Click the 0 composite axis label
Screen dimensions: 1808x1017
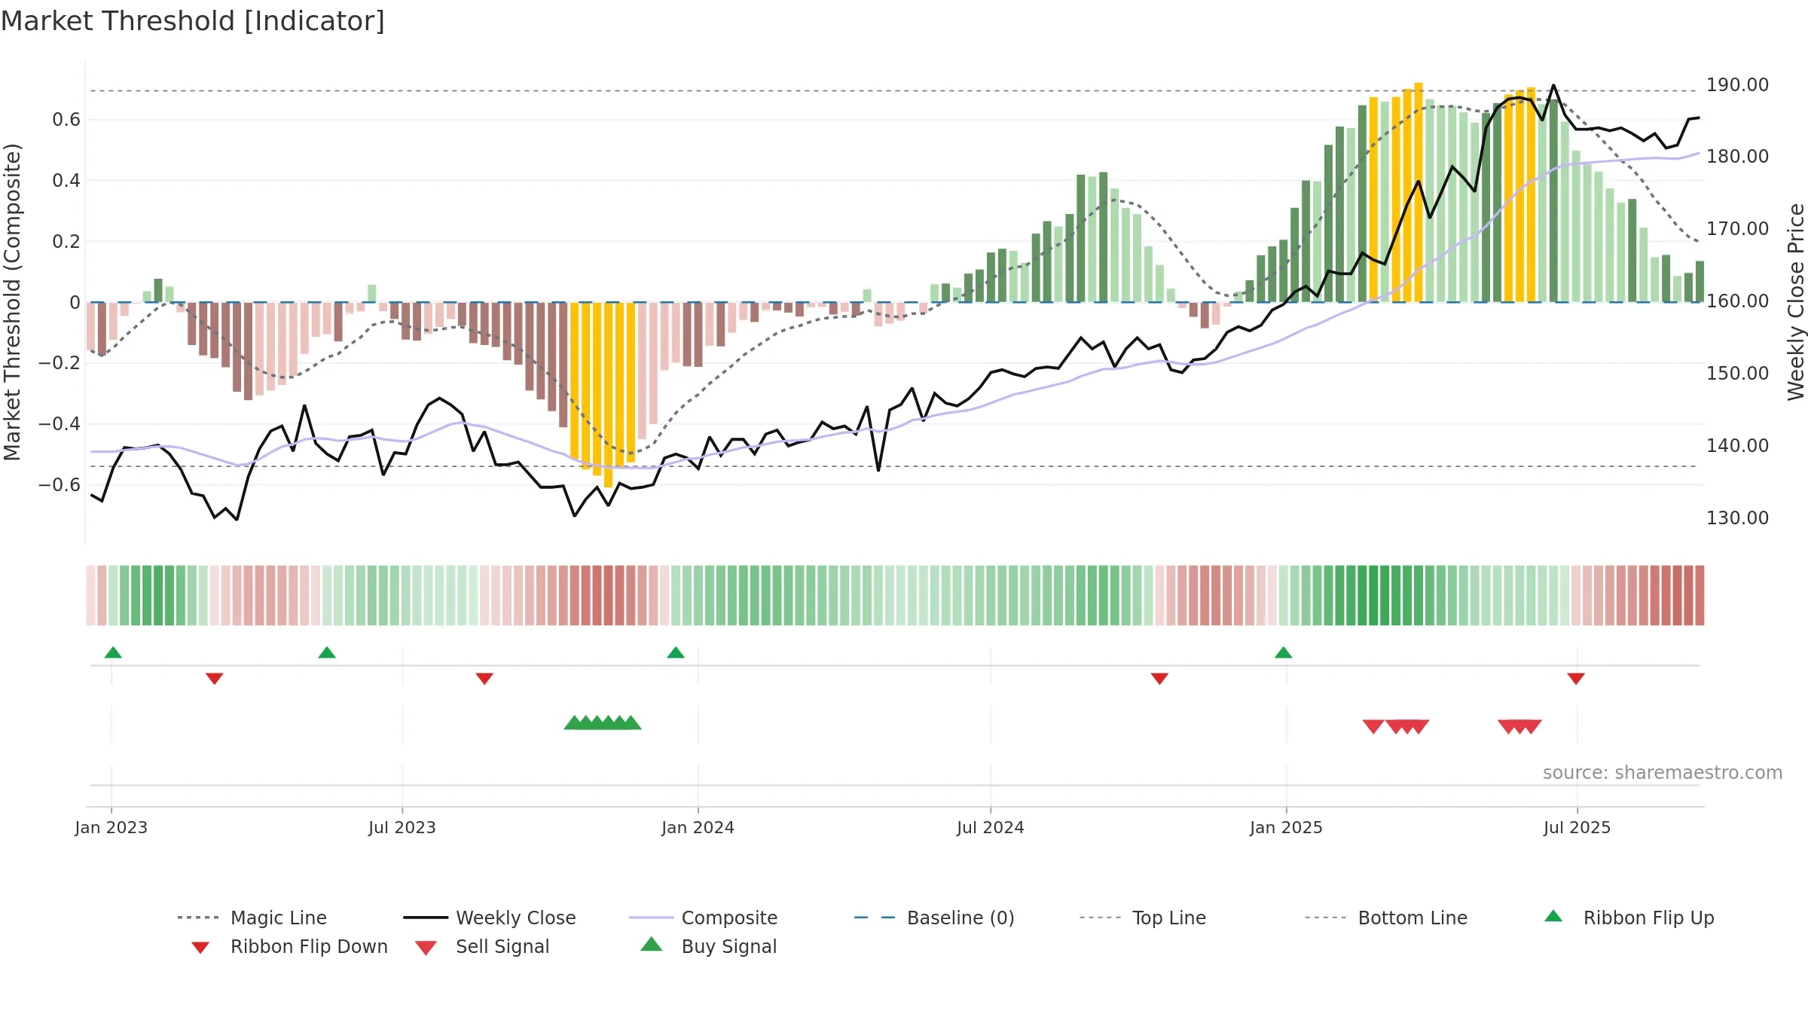click(x=75, y=302)
